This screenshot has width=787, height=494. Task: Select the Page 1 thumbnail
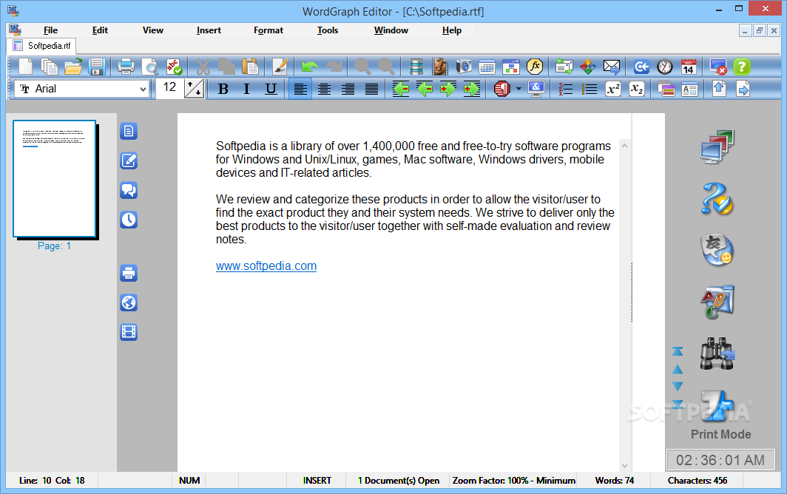tap(55, 179)
